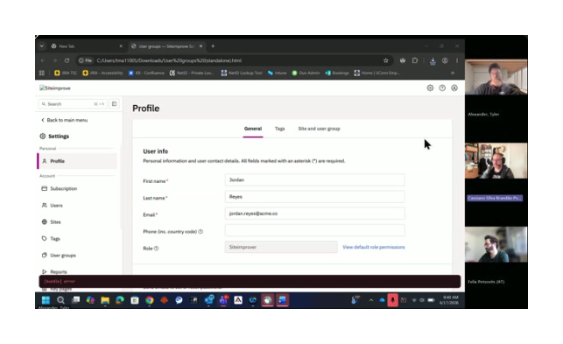Open File Explorer from the taskbar
Viewport: 563px width, 344px height.
[105, 300]
